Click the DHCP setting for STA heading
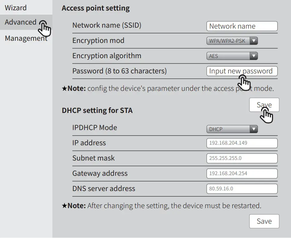The height and width of the screenshot is (238, 291). pos(97,110)
